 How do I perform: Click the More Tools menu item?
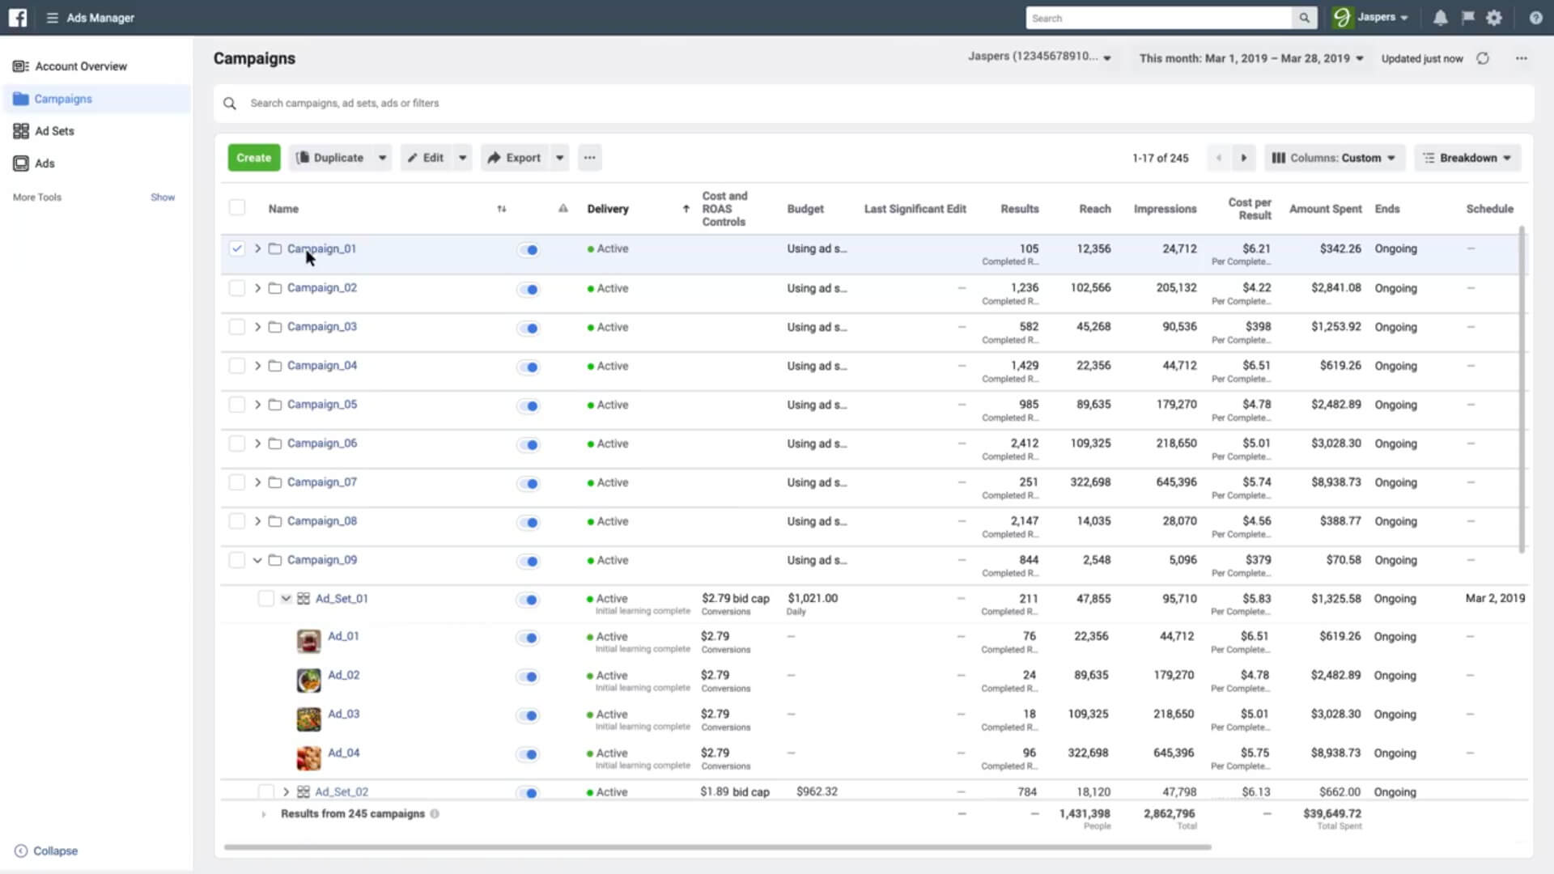[37, 197]
